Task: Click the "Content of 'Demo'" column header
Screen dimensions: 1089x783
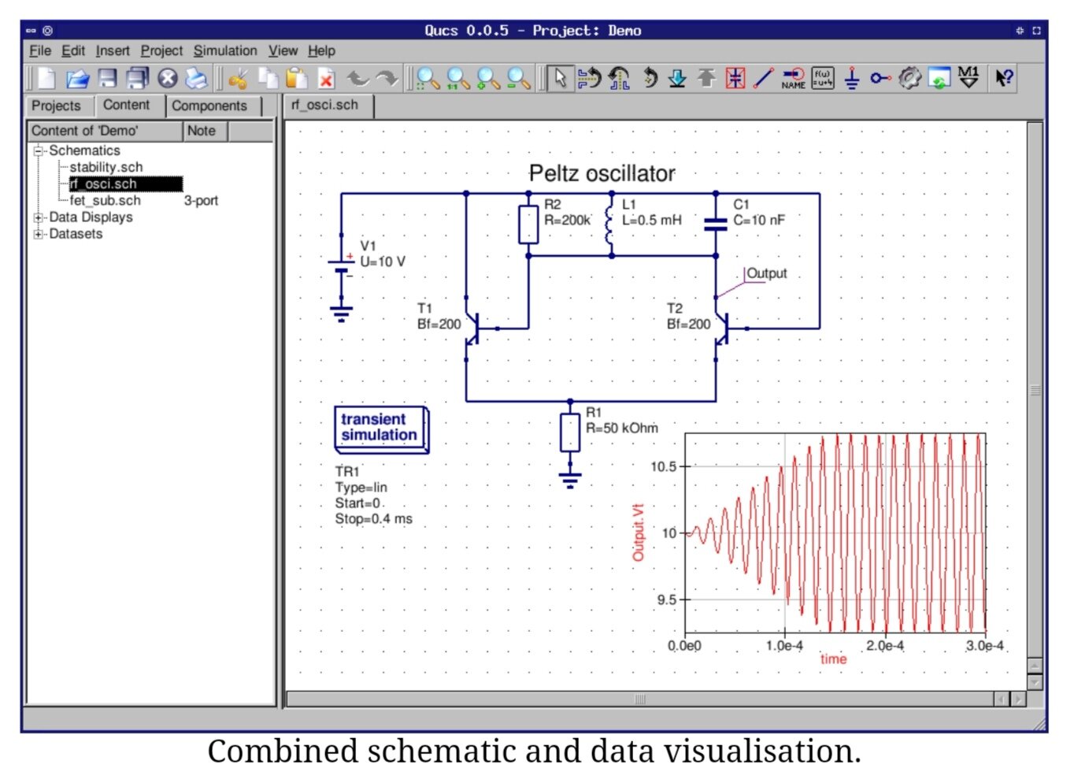Action: click(x=106, y=131)
